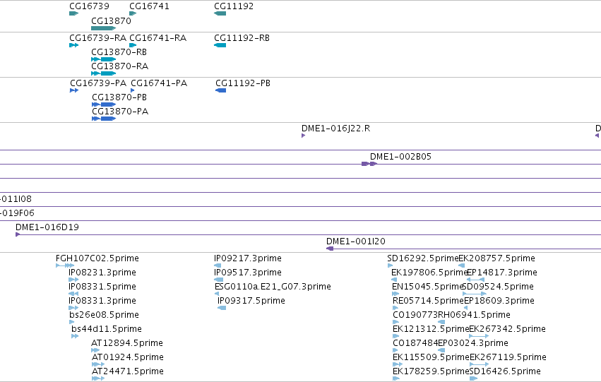Select the CG13870-PB protein feature
This screenshot has width=601, height=382.
(x=104, y=105)
